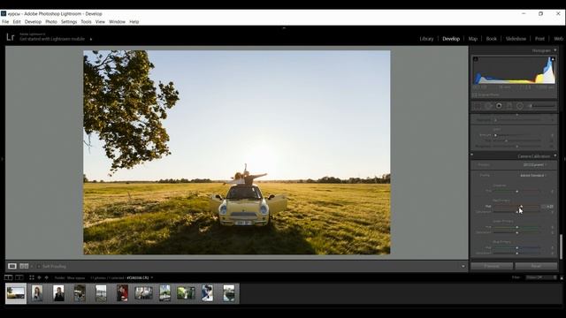Collapse the Histogram panel
The width and height of the screenshot is (566, 318).
[555, 50]
